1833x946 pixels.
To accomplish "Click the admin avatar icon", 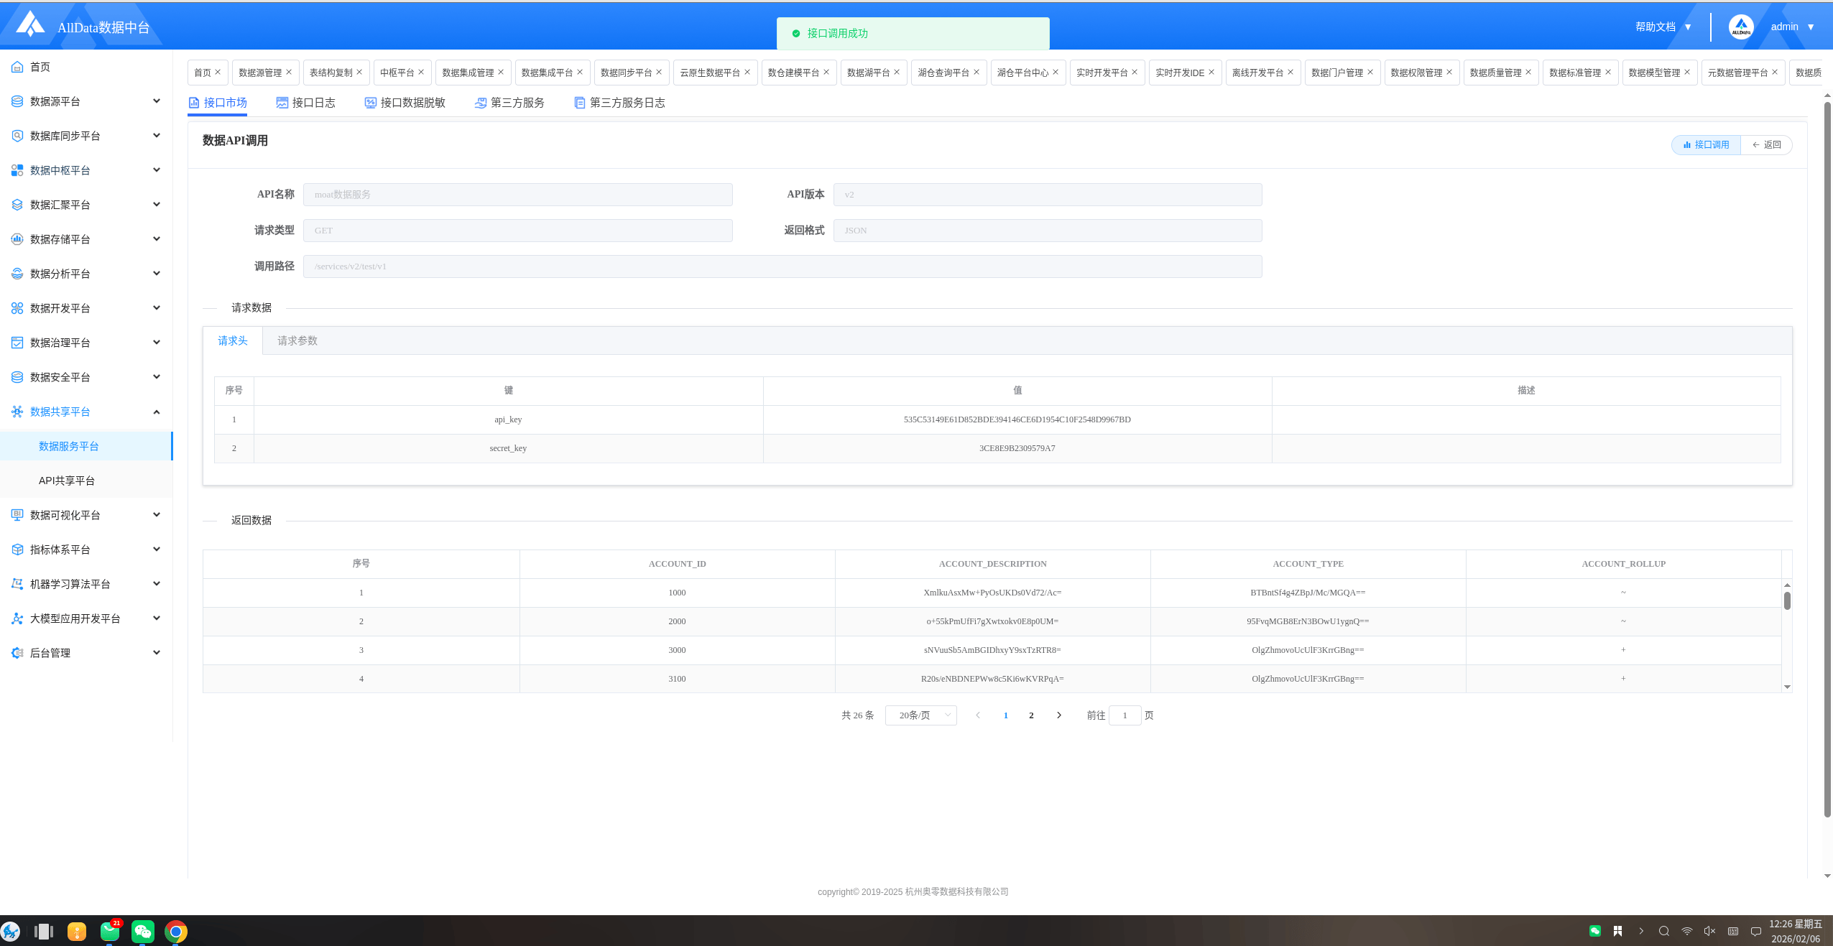I will click(1741, 27).
